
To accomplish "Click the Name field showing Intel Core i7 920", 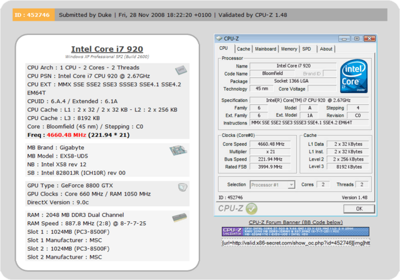I will point(293,66).
